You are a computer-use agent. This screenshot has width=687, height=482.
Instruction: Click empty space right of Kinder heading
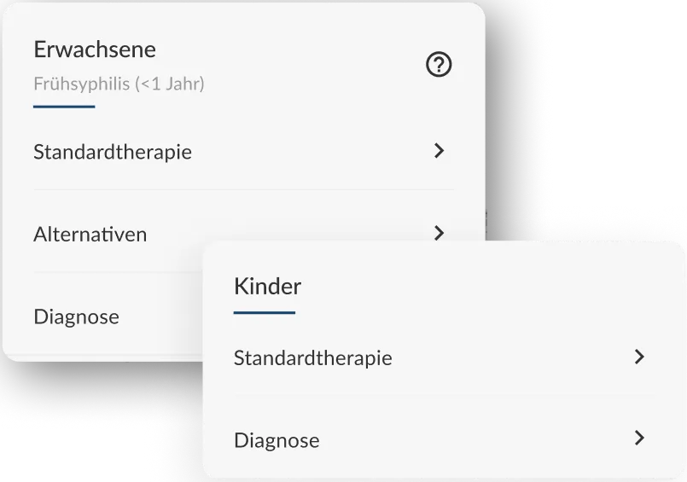pyautogui.click(x=478, y=287)
